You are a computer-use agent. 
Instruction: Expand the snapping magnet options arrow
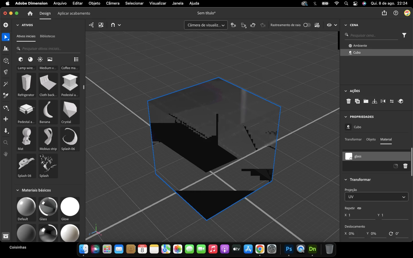119,25
